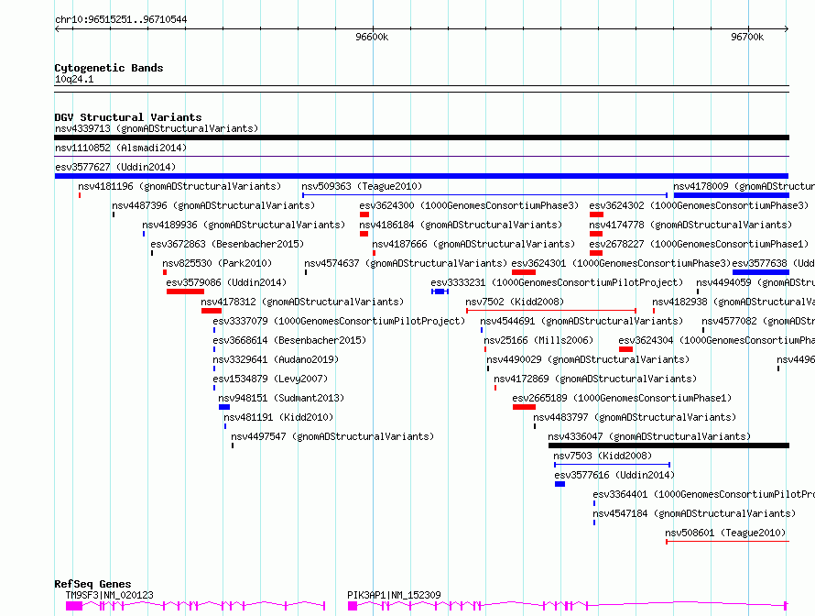Click the red esv3624301 variant block

pos(524,272)
